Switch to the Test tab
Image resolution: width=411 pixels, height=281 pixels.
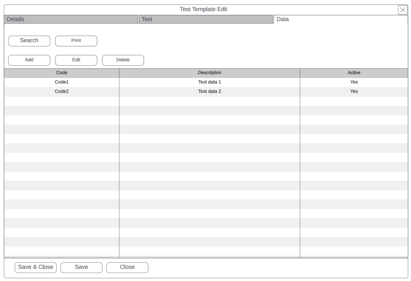[x=206, y=19]
